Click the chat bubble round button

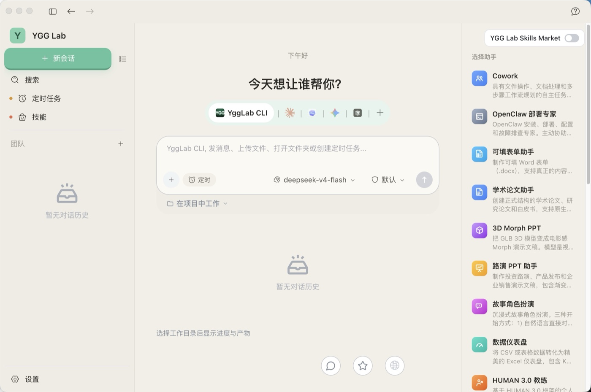click(x=331, y=365)
